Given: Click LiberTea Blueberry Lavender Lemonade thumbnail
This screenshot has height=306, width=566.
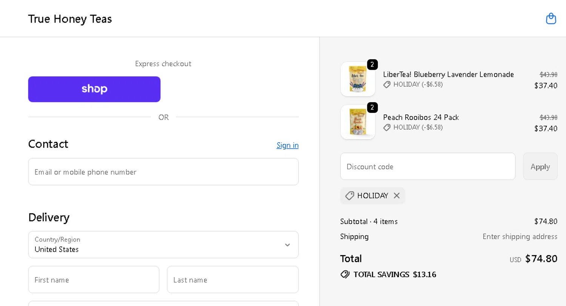Looking at the screenshot, I should pyautogui.click(x=358, y=79).
